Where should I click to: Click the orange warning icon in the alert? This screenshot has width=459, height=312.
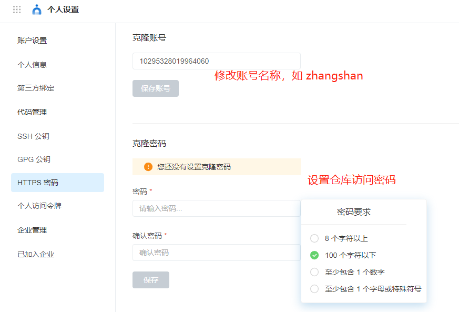148,167
